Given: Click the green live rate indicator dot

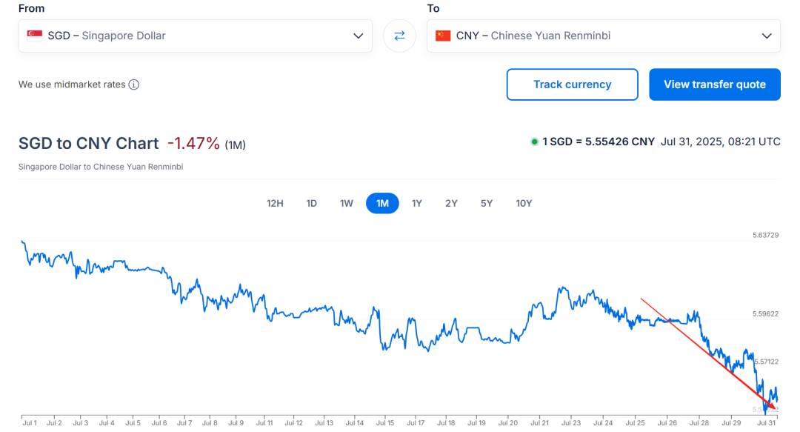Looking at the screenshot, I should pos(534,142).
